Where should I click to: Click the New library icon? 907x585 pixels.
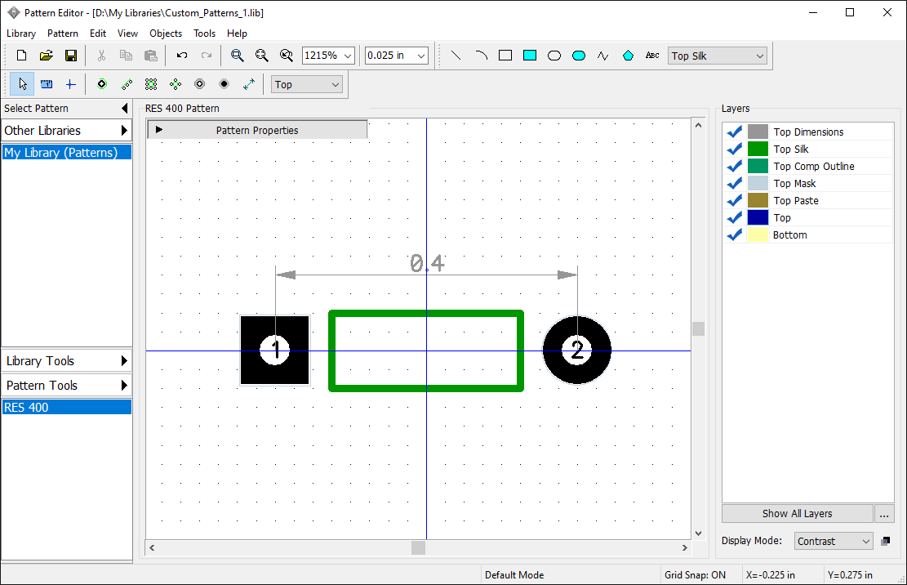[21, 56]
